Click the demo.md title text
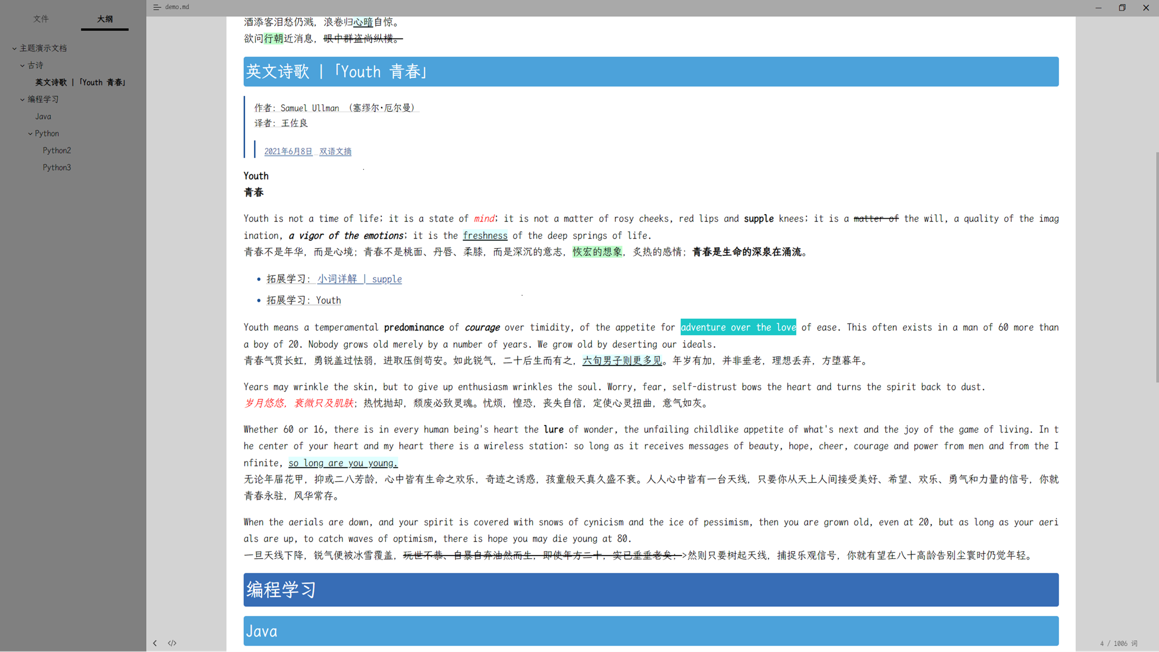The width and height of the screenshot is (1159, 652). 177,7
